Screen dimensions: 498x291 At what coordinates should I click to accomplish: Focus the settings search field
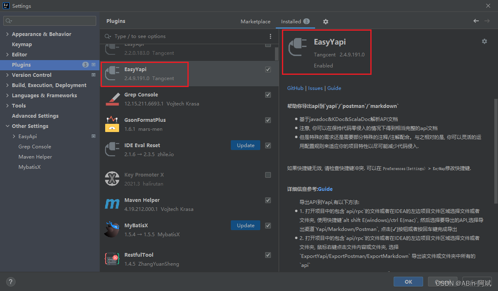(x=50, y=20)
